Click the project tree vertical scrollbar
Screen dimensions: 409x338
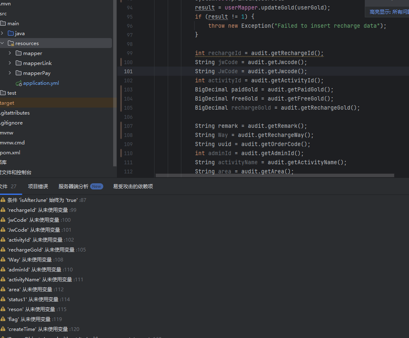click(115, 83)
